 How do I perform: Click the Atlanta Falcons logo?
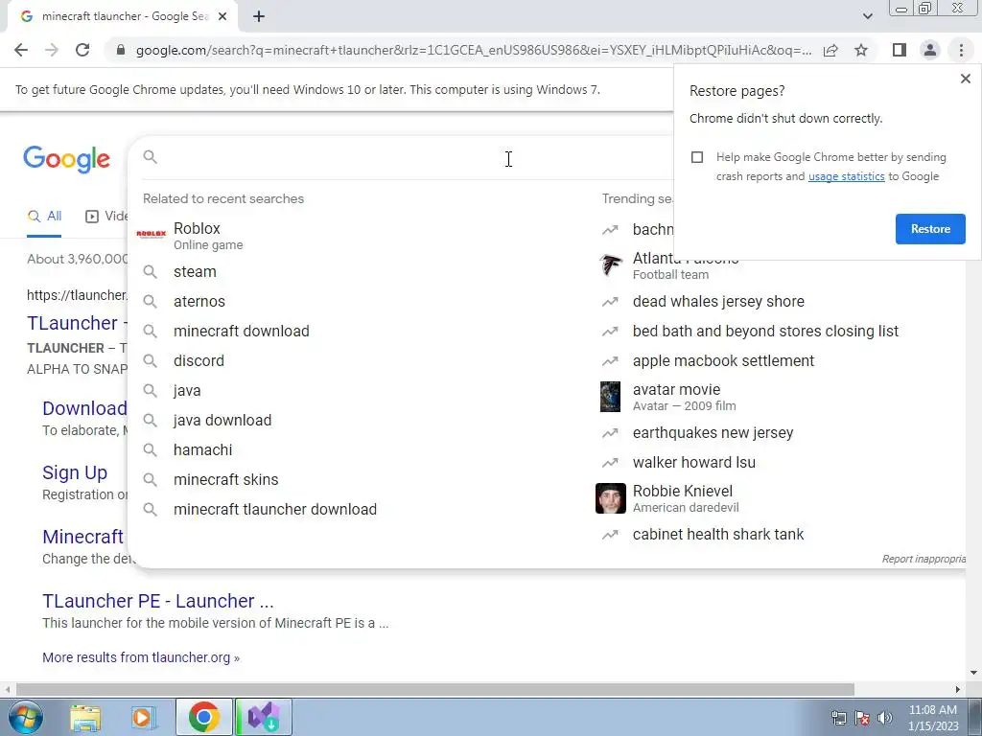pos(611,264)
